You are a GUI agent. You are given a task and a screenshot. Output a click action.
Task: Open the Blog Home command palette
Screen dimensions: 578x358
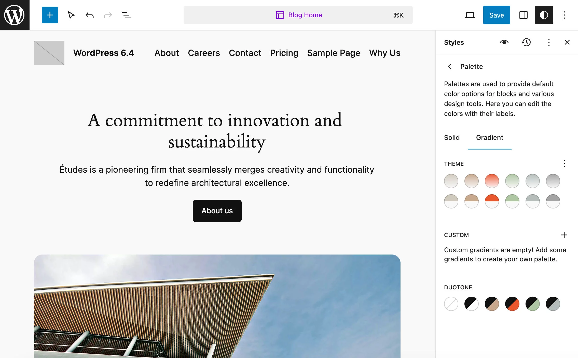click(x=298, y=15)
